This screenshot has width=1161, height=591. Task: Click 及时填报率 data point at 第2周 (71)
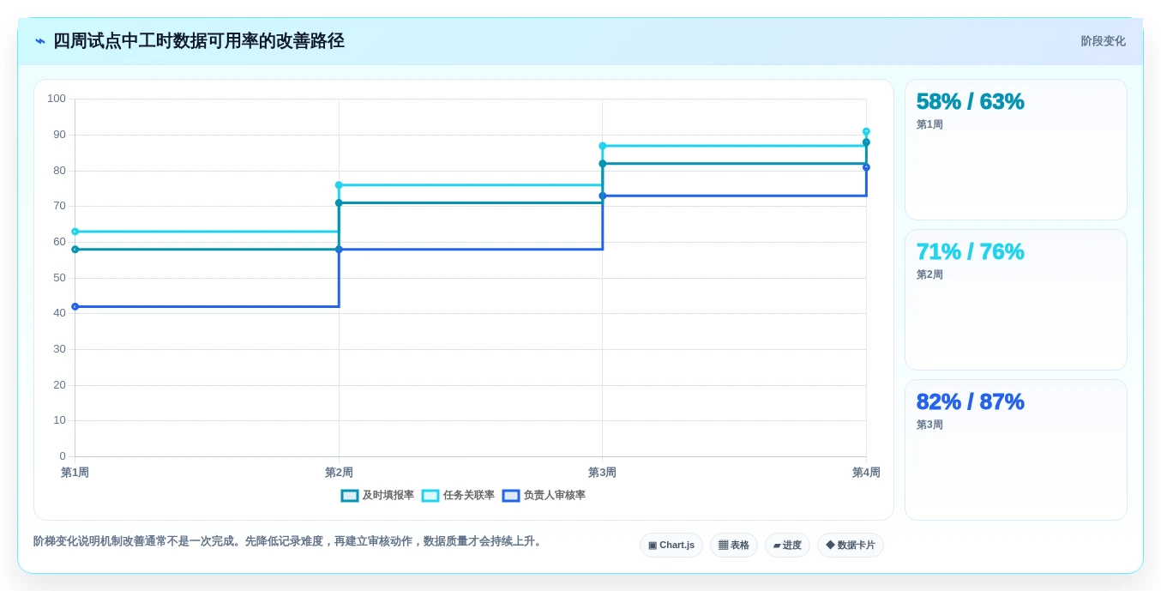[x=339, y=203]
